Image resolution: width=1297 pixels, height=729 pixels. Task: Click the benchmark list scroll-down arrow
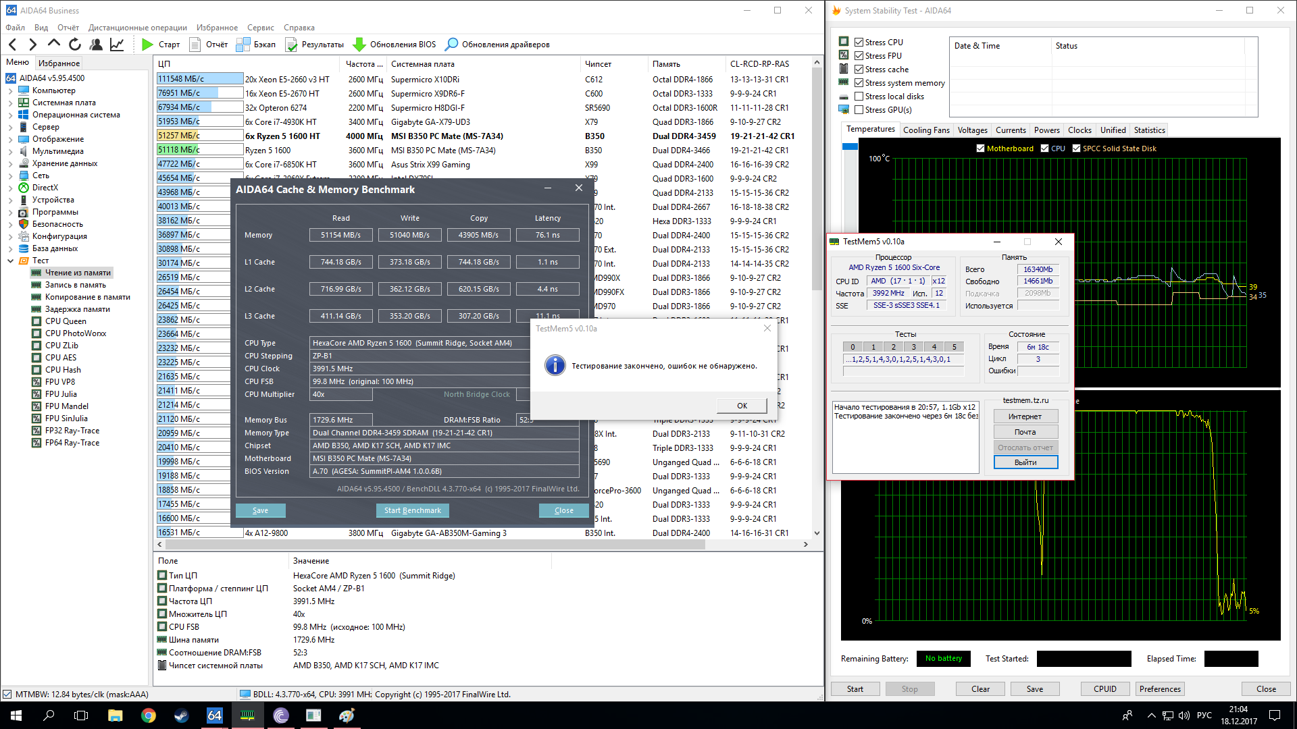(x=817, y=533)
